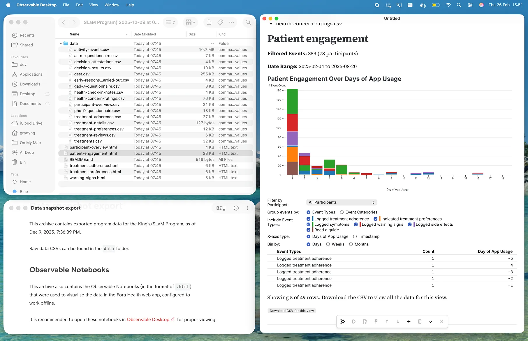Screen dimensions: 528x341
Task: Enable the Logged side effects checkbox
Action: tap(410, 224)
